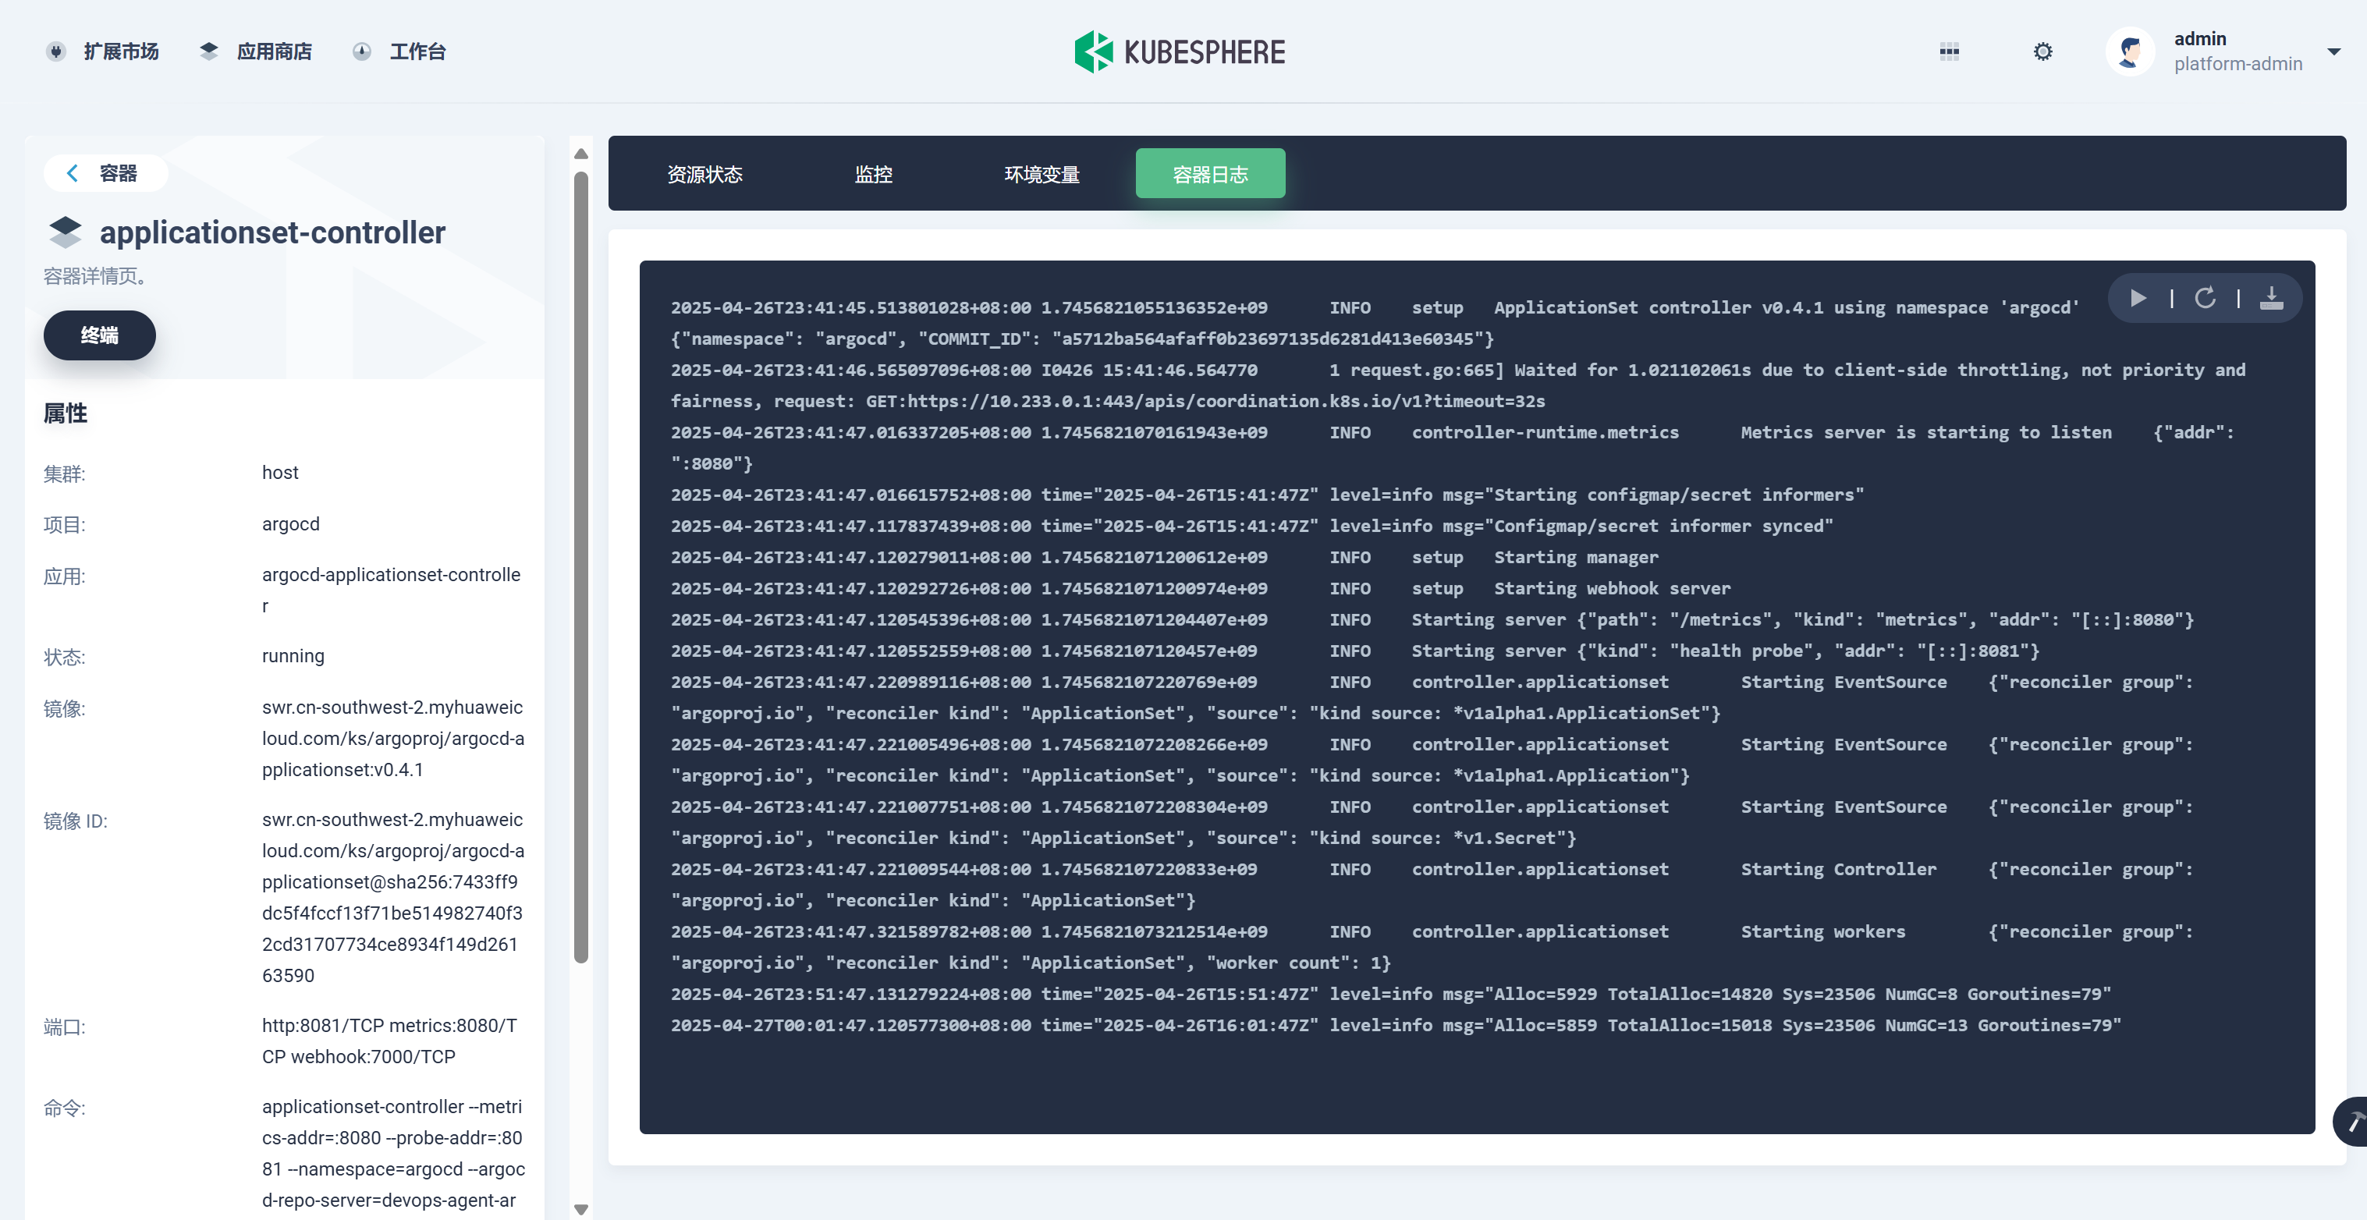2367x1220 pixels.
Task: Select the 容器日志 tab
Action: click(1210, 174)
